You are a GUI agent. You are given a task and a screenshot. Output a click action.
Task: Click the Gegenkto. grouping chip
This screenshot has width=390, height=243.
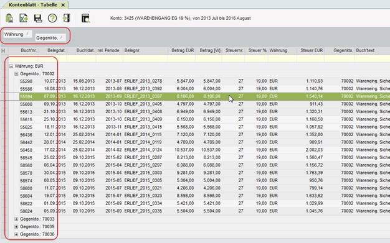50,38
